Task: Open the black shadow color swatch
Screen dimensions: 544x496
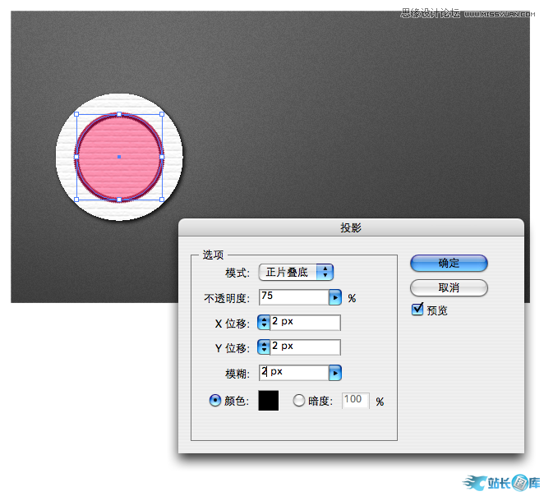Action: pyautogui.click(x=269, y=401)
